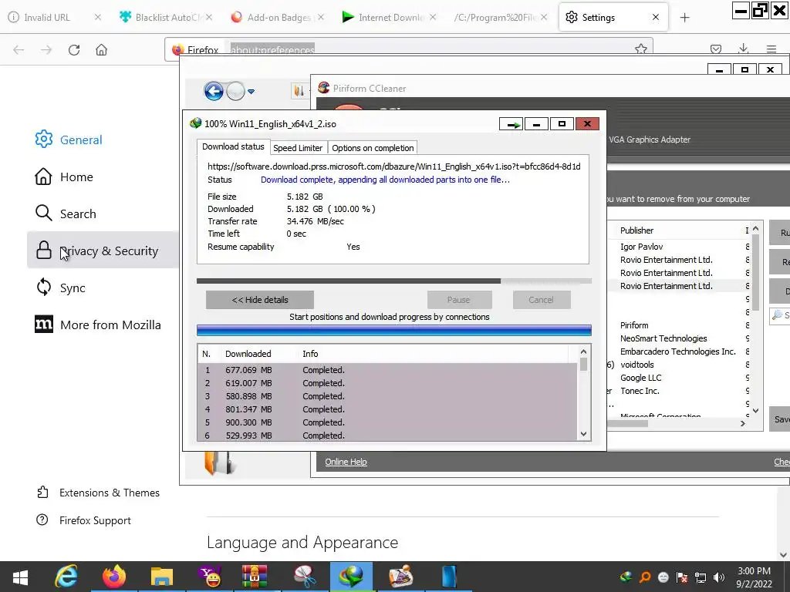Select the Download status tab

(x=233, y=146)
